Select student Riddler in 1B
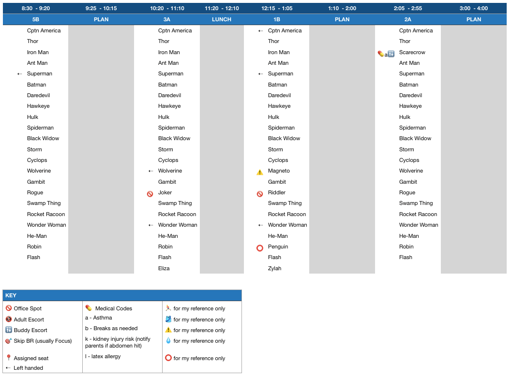Image resolution: width=512 pixels, height=378 pixels. (277, 192)
